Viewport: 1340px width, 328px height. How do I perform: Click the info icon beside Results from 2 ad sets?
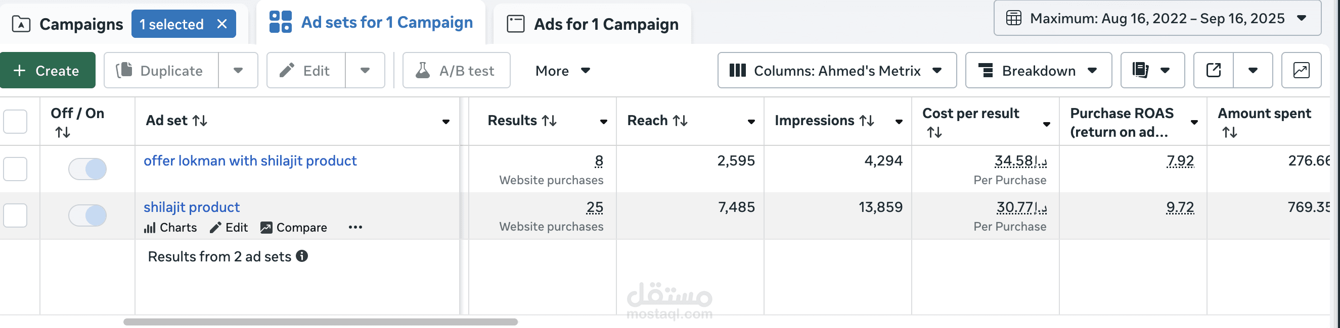(x=302, y=256)
